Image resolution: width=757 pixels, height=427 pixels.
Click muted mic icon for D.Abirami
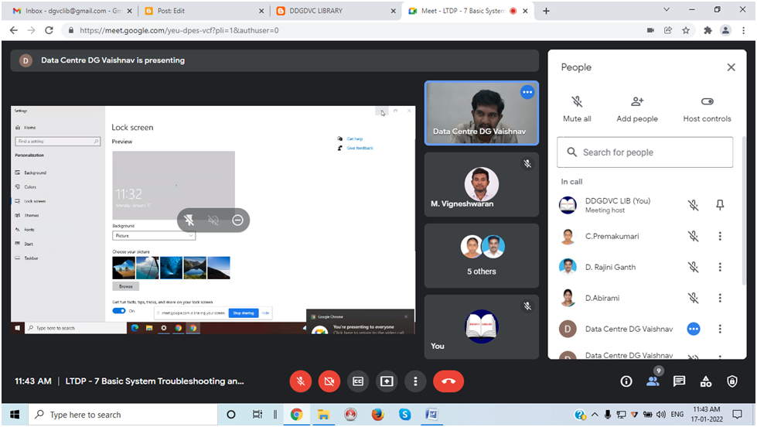[x=694, y=298]
